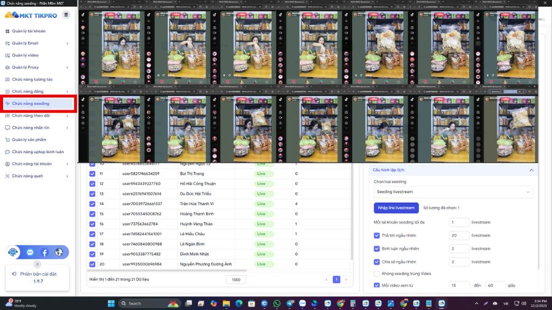Click the MKT TIKPRO logo
The image size is (552, 310).
tap(31, 15)
